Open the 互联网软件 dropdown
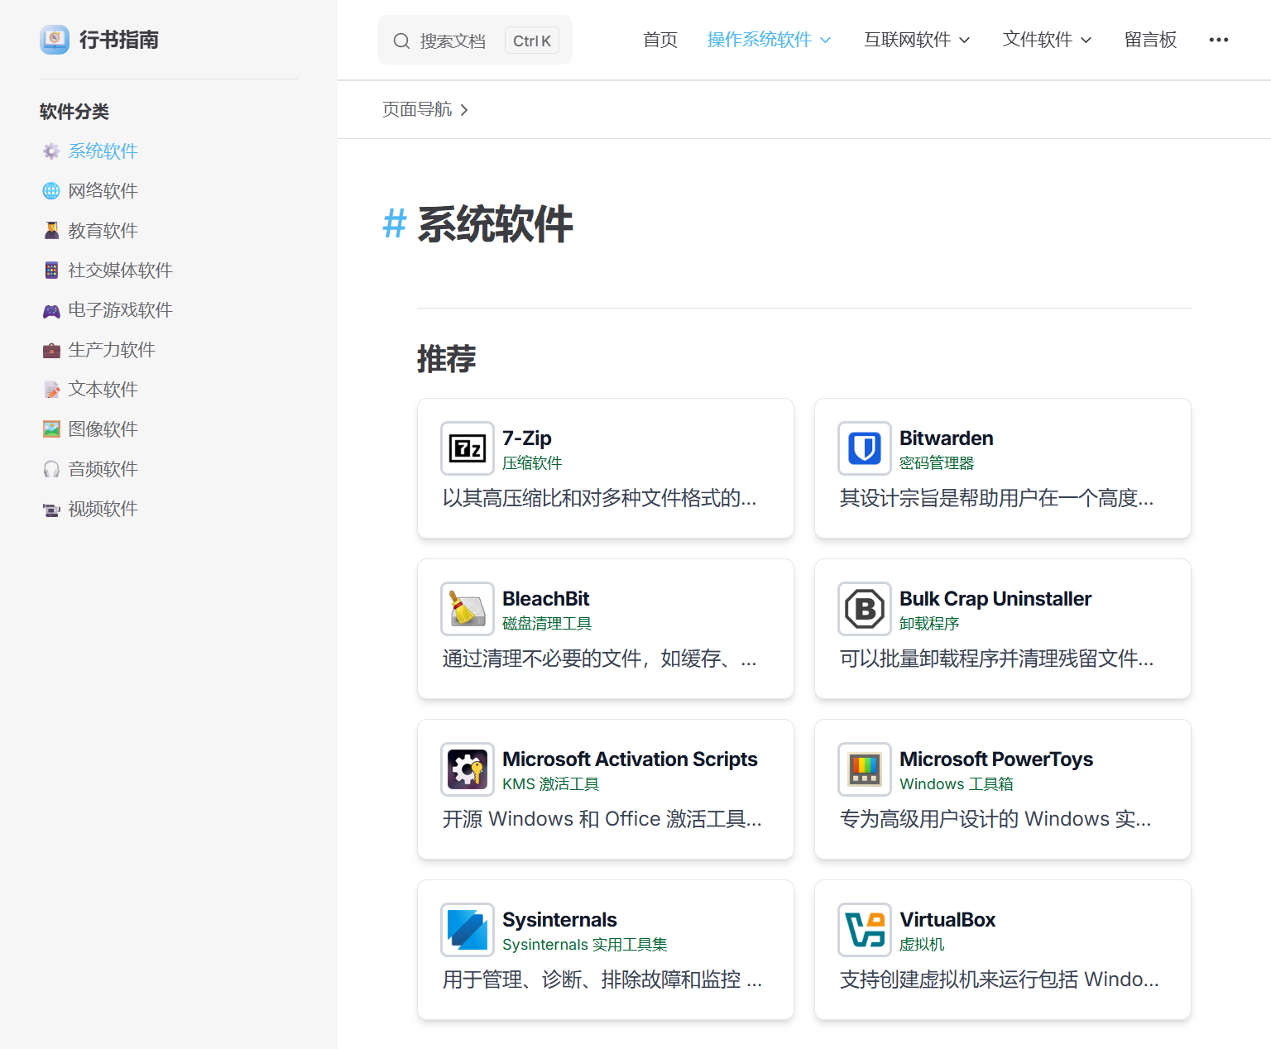1271x1049 pixels. (915, 39)
